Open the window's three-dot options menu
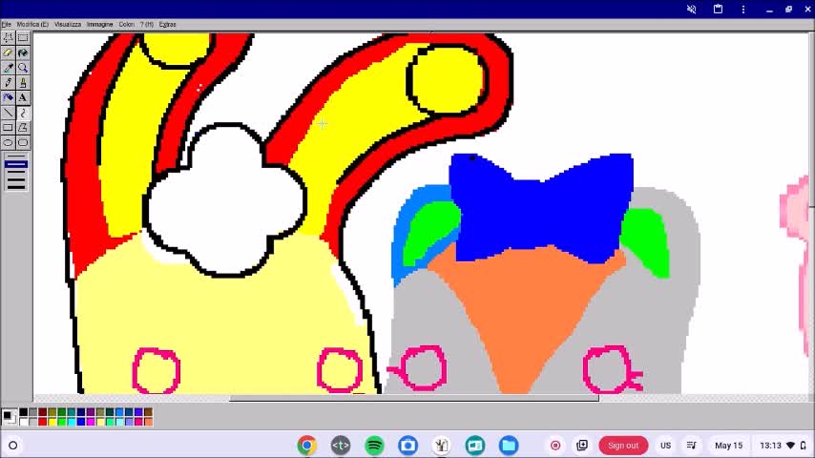The width and height of the screenshot is (815, 458). coord(743,10)
